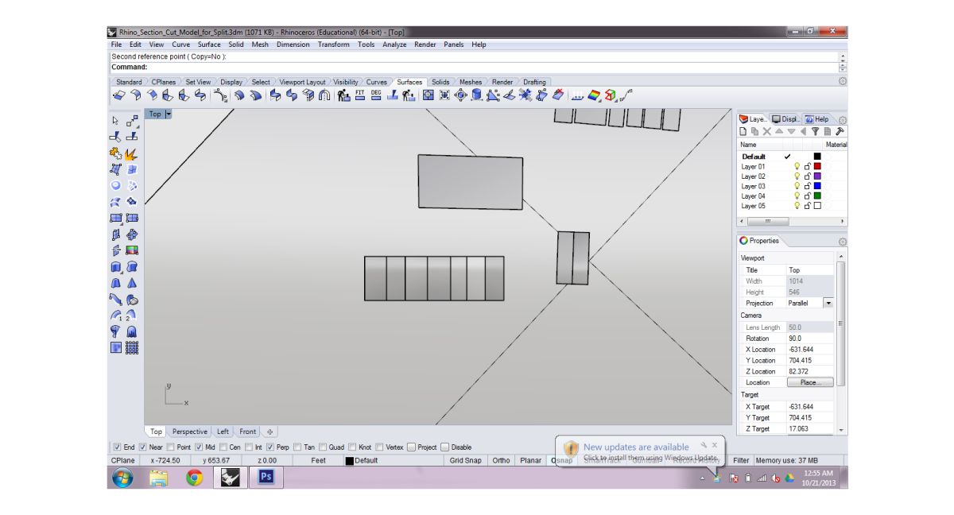This screenshot has width=954, height=515.
Task: Click the Command input line
Action: point(474,67)
